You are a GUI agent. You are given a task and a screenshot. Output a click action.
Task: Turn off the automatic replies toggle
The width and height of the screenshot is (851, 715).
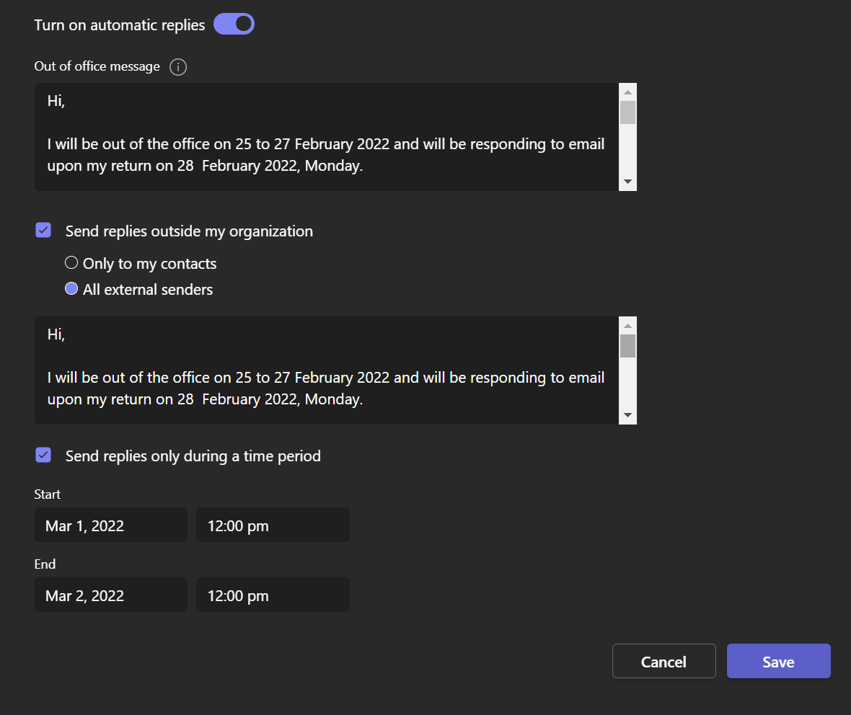(234, 25)
